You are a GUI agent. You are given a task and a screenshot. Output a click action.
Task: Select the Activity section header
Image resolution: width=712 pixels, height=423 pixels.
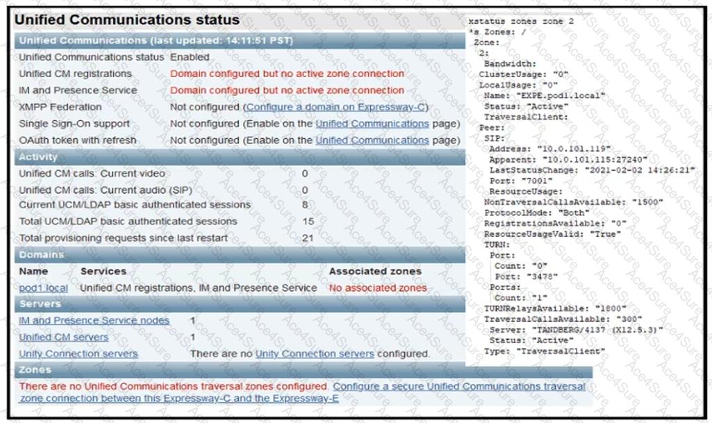tap(240, 157)
